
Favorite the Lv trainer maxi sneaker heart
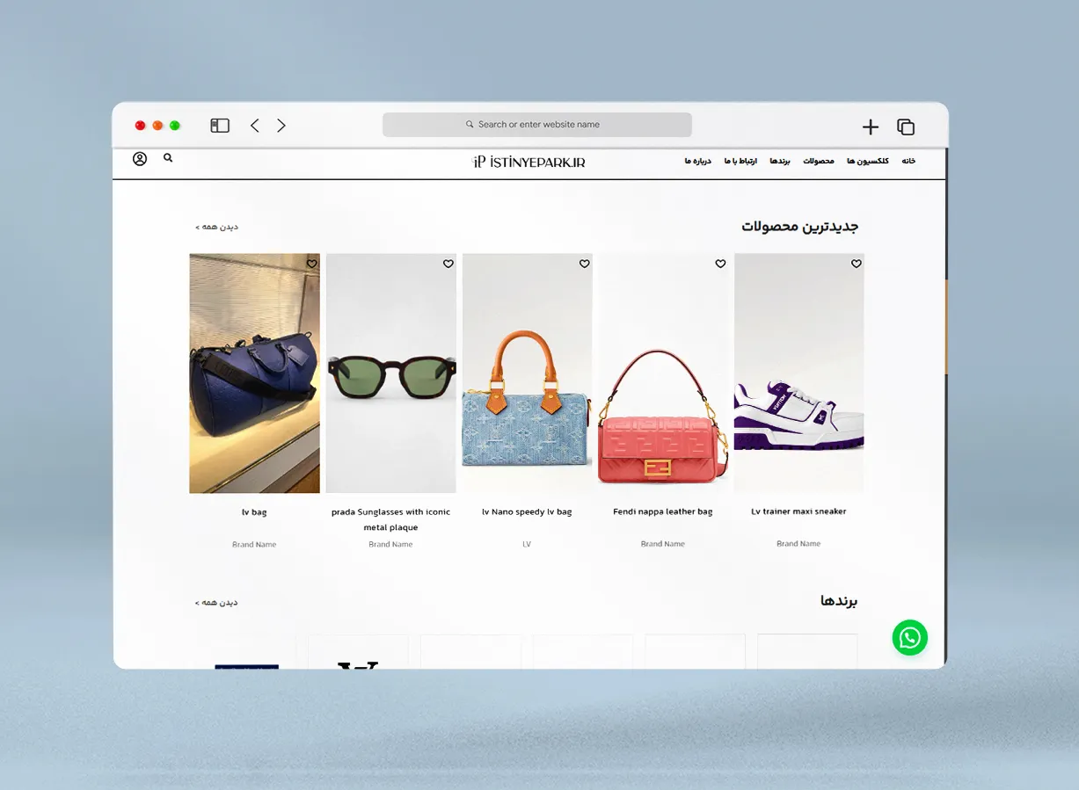tap(856, 264)
